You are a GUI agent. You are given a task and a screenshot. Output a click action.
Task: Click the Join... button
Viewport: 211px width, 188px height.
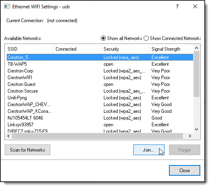149,150
